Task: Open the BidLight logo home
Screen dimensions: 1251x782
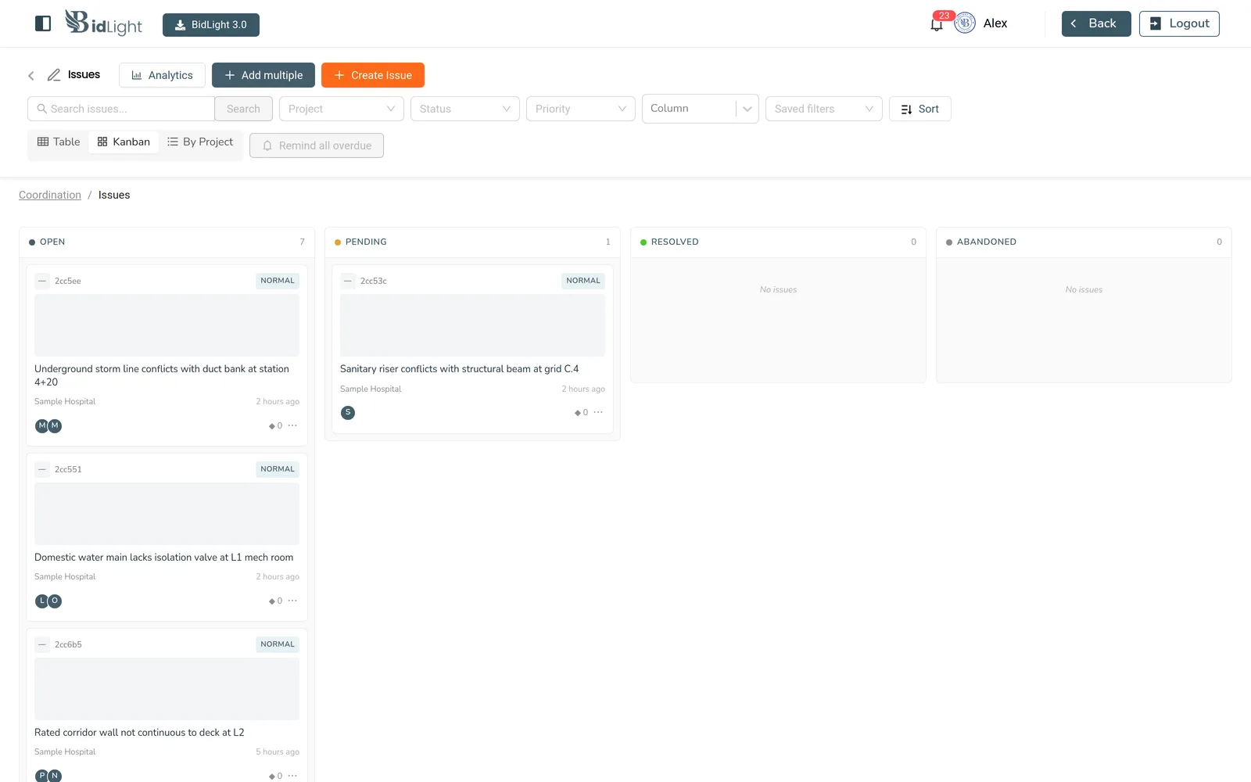Action: click(103, 23)
